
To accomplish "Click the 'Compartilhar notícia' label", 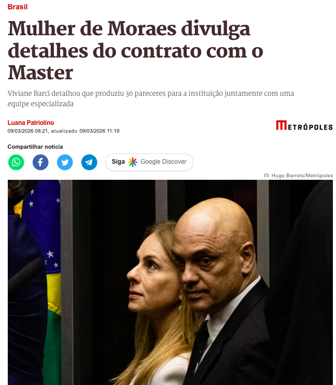I will click(x=35, y=147).
